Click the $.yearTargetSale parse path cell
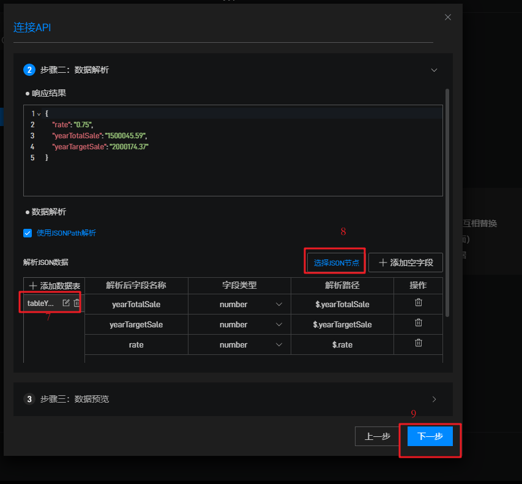Viewport: 522px width, 484px height. 342,324
